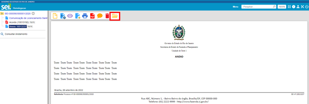The image size is (309, 104).
Task: Click the magnifier icon in search box
Action: pyautogui.click(x=274, y=7)
